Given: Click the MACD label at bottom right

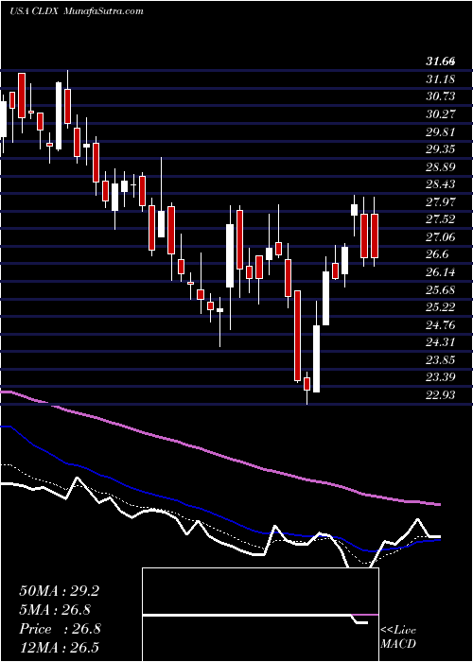Looking at the screenshot, I should (398, 644).
